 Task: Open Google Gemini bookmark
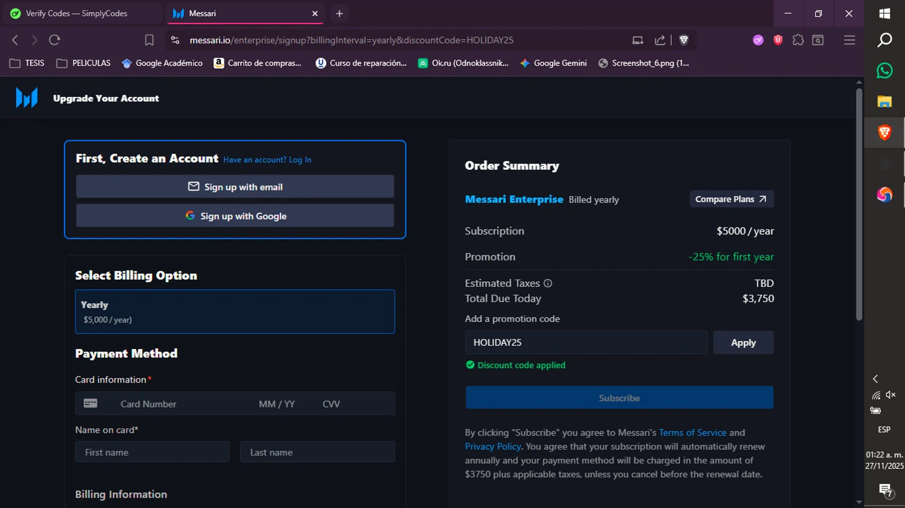tap(553, 63)
